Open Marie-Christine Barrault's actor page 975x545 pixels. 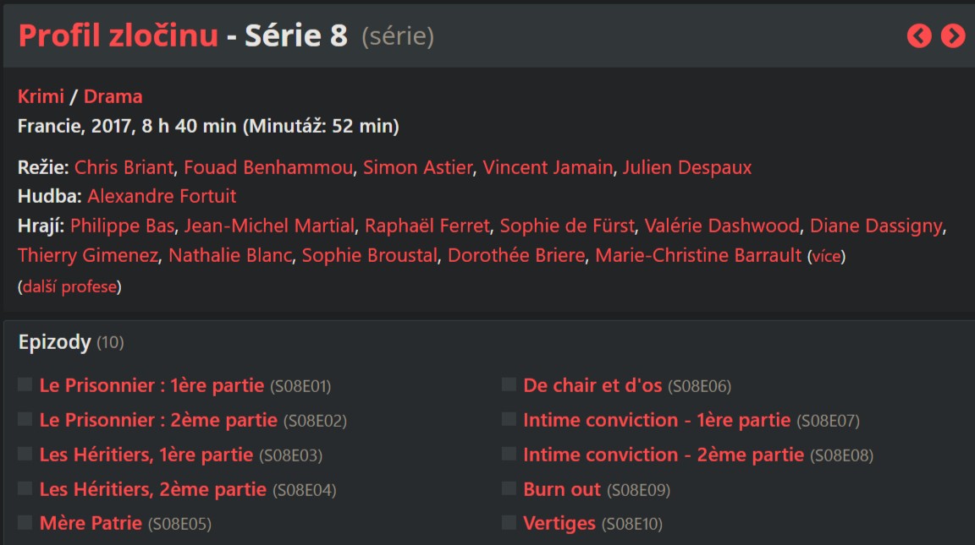pyautogui.click(x=698, y=255)
